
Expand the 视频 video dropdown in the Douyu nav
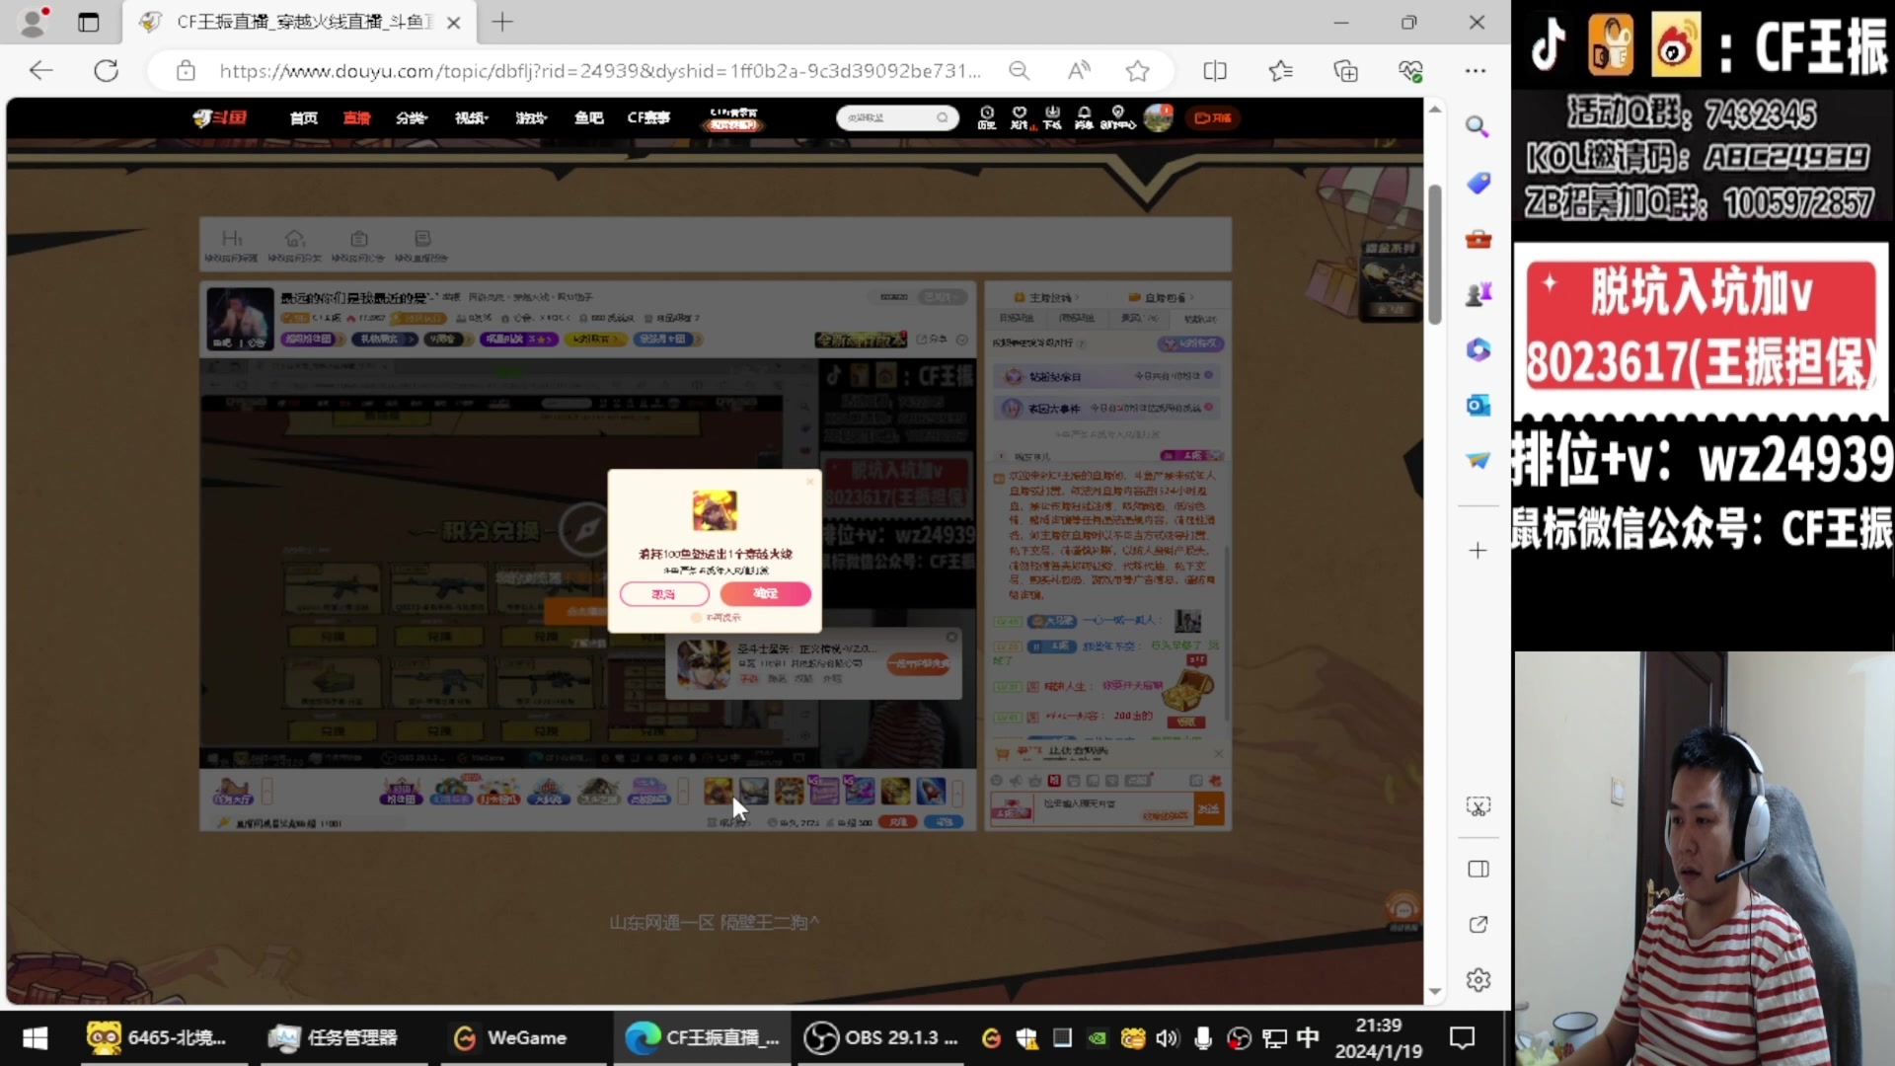[471, 117]
